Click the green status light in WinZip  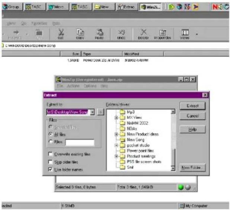181,187
